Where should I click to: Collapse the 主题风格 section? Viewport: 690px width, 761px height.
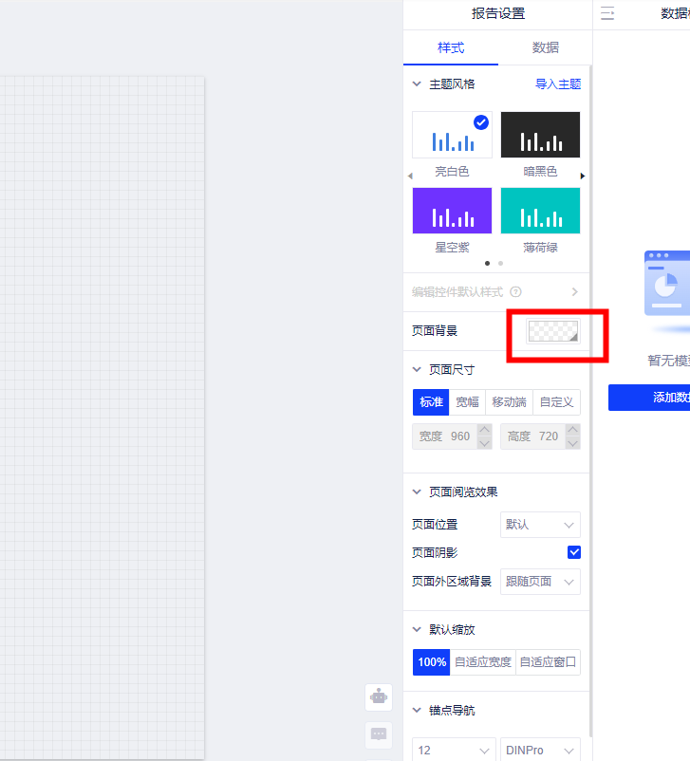pos(417,84)
